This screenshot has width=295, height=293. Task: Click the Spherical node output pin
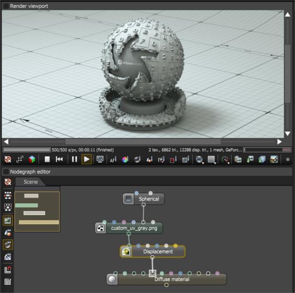(143, 205)
